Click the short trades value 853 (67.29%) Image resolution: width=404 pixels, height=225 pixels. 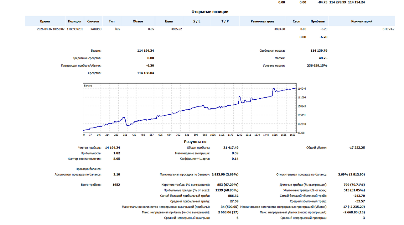[228, 185]
